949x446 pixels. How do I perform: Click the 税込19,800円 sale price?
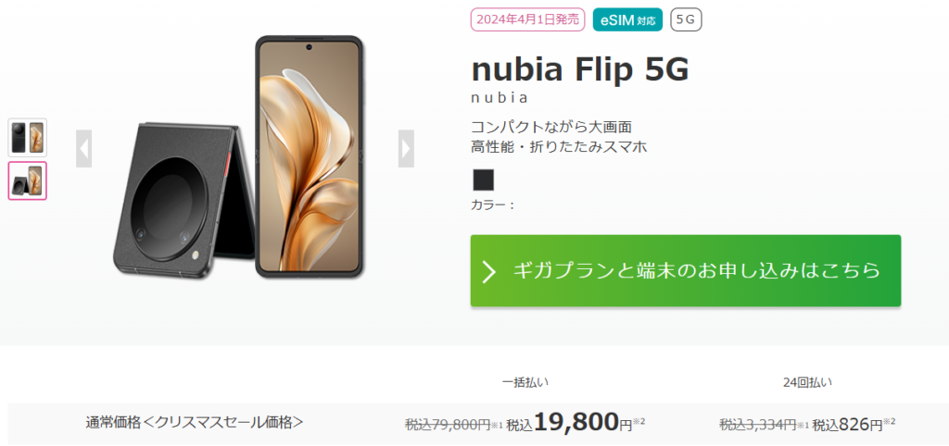[576, 423]
